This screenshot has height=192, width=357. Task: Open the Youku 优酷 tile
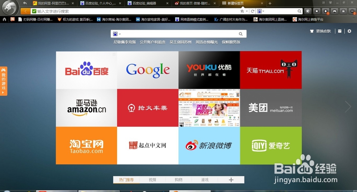pyautogui.click(x=209, y=70)
